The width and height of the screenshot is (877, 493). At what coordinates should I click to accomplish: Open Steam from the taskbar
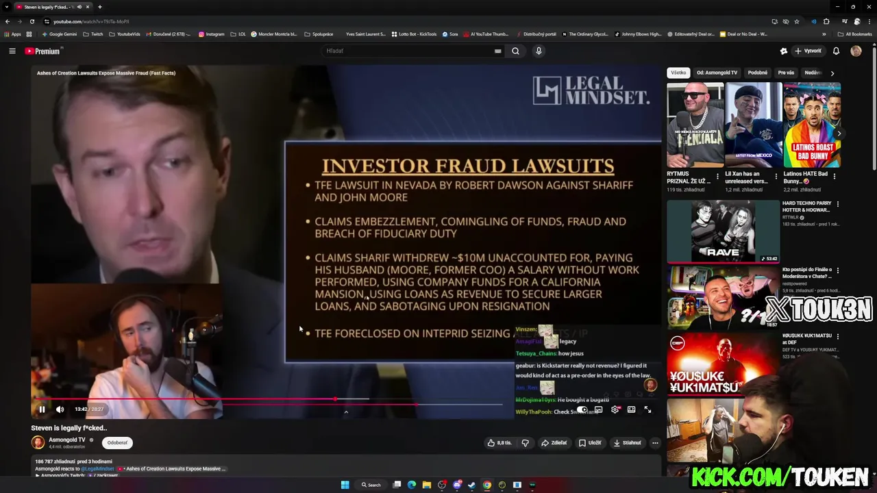coord(472,485)
